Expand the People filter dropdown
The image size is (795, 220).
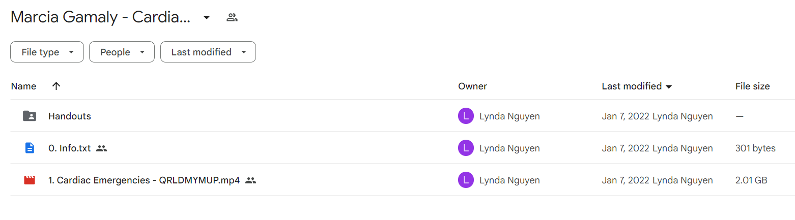click(x=122, y=52)
